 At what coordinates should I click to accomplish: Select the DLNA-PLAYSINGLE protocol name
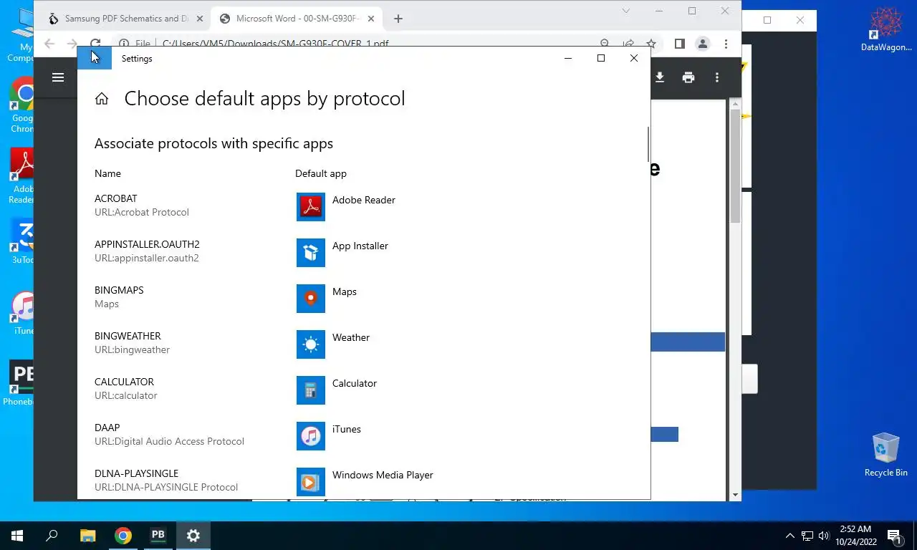136,473
